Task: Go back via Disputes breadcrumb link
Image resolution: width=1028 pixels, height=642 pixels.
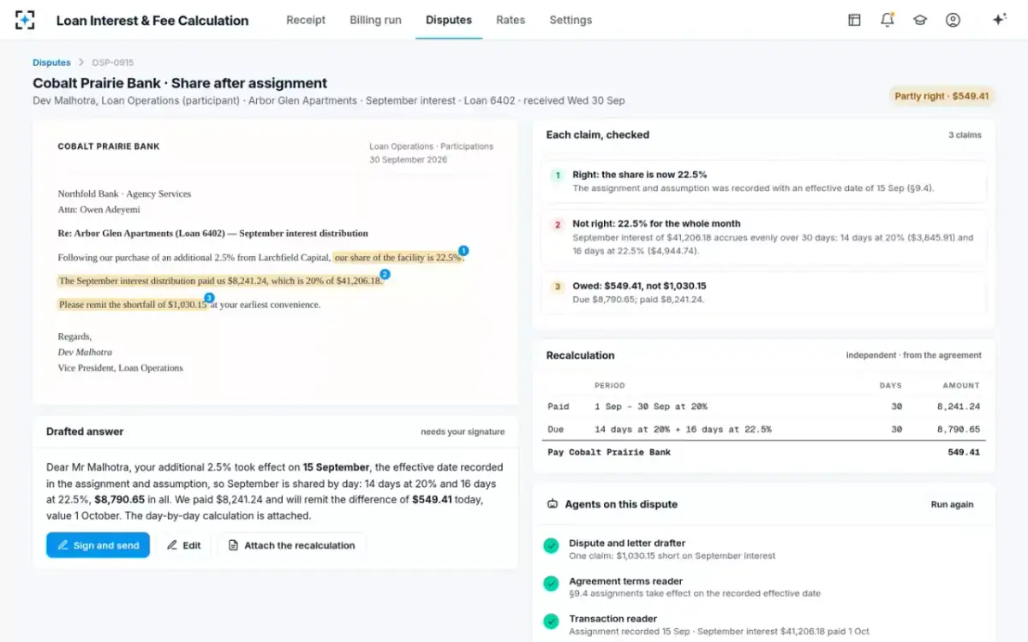Action: pos(51,62)
